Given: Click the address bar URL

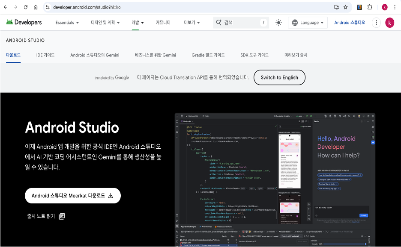Looking at the screenshot, I should (x=87, y=7).
